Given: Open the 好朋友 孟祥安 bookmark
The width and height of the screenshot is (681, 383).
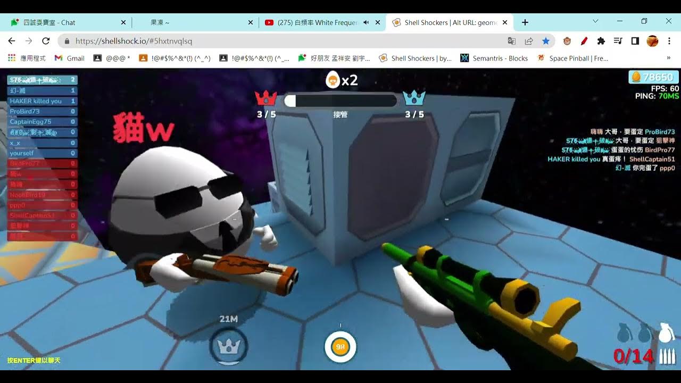Looking at the screenshot, I should pyautogui.click(x=335, y=59).
